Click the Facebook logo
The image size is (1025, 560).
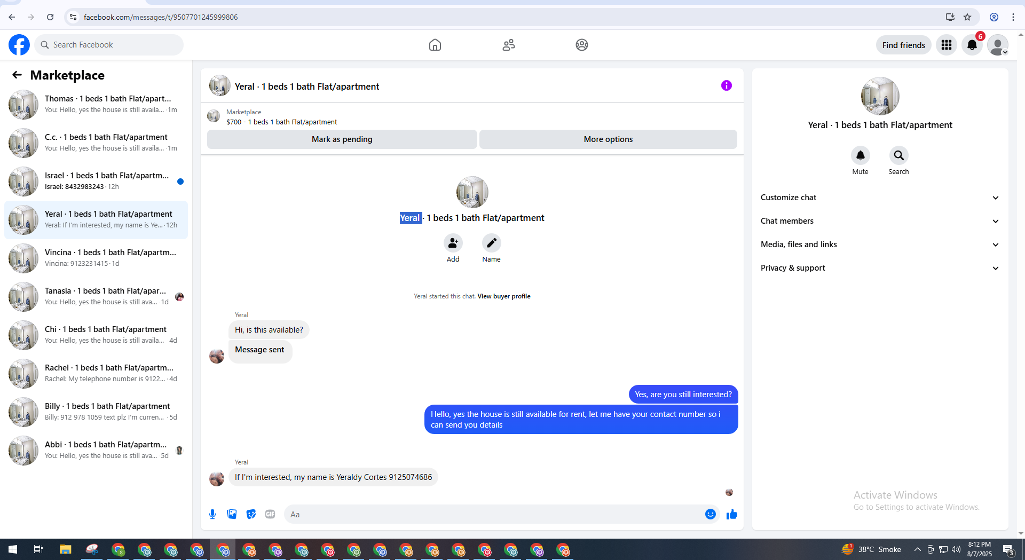(19, 45)
